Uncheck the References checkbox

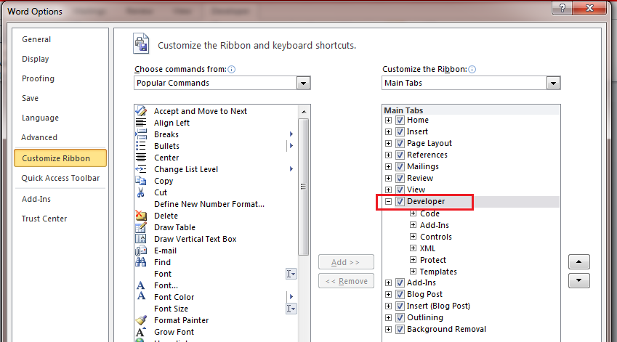[x=400, y=155]
